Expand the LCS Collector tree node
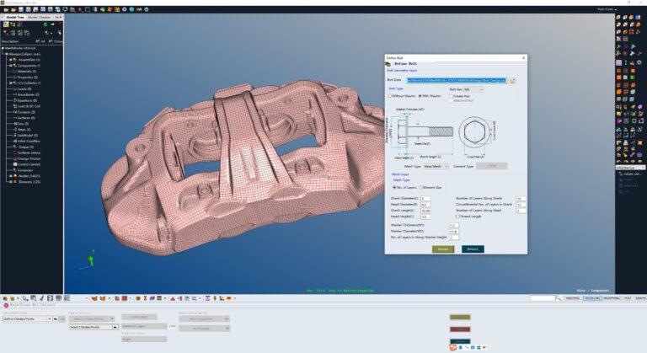The width and height of the screenshot is (647, 353). [11, 83]
